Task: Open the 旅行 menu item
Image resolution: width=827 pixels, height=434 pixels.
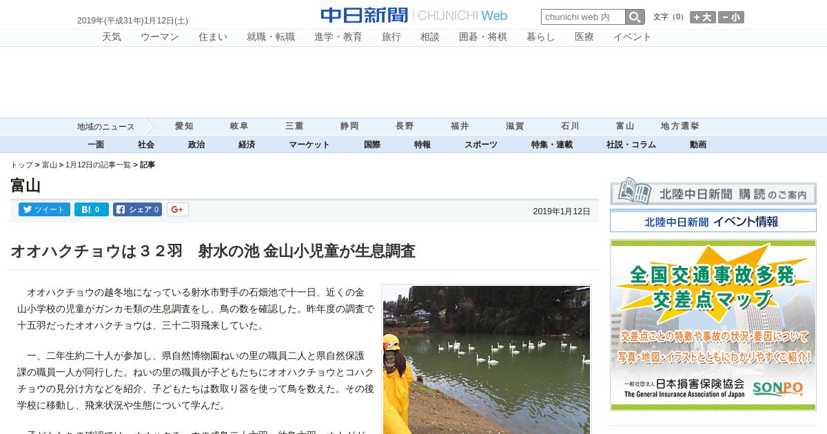Action: point(391,37)
